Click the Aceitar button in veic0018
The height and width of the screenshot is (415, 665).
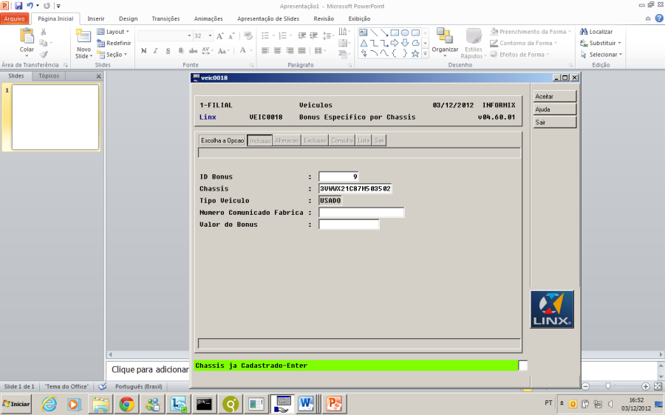(555, 96)
